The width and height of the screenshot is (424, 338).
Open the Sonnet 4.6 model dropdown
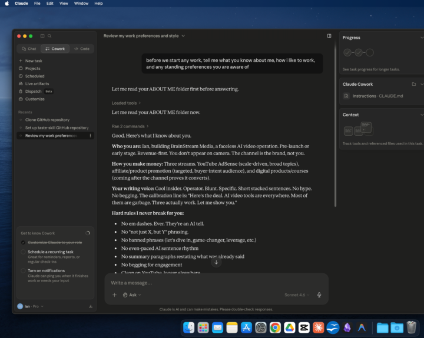297,295
